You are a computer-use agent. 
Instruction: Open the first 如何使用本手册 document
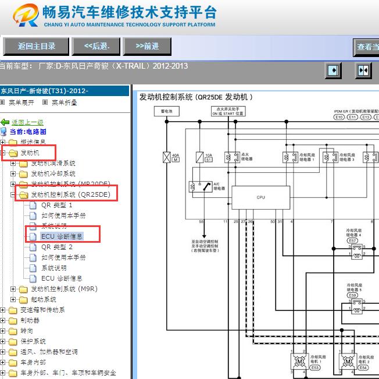63,215
